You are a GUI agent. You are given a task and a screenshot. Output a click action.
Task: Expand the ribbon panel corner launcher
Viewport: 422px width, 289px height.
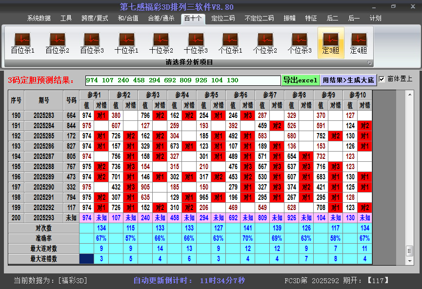click(x=369, y=63)
